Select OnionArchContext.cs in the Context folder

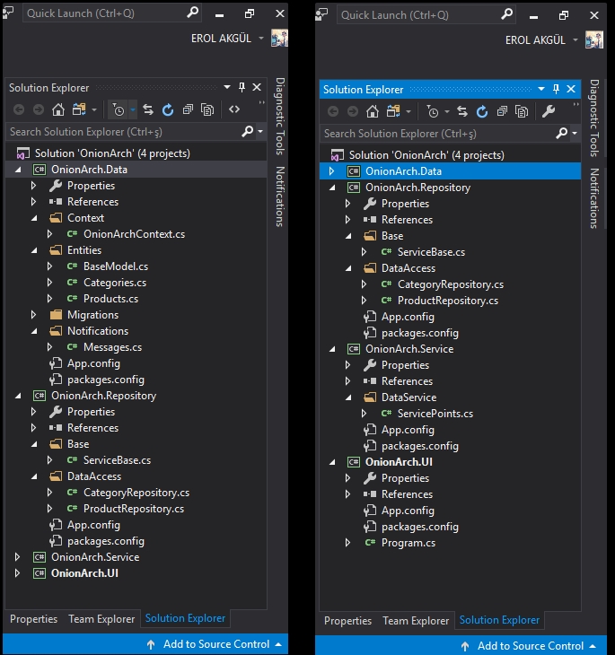[x=134, y=234]
